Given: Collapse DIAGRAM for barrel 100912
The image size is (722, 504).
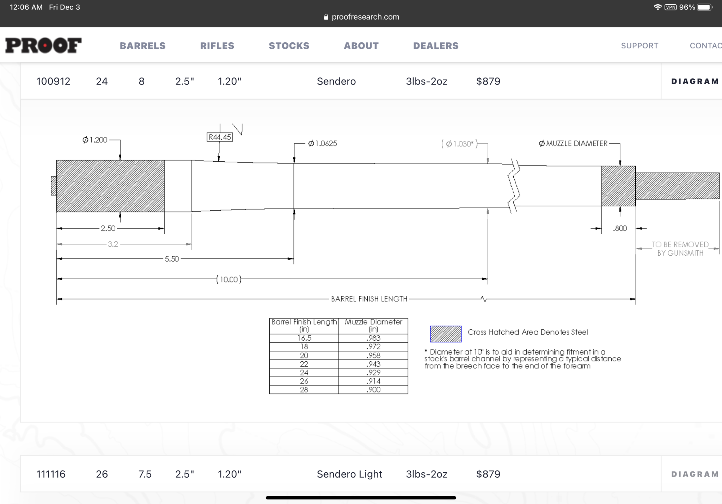Looking at the screenshot, I should tap(695, 81).
